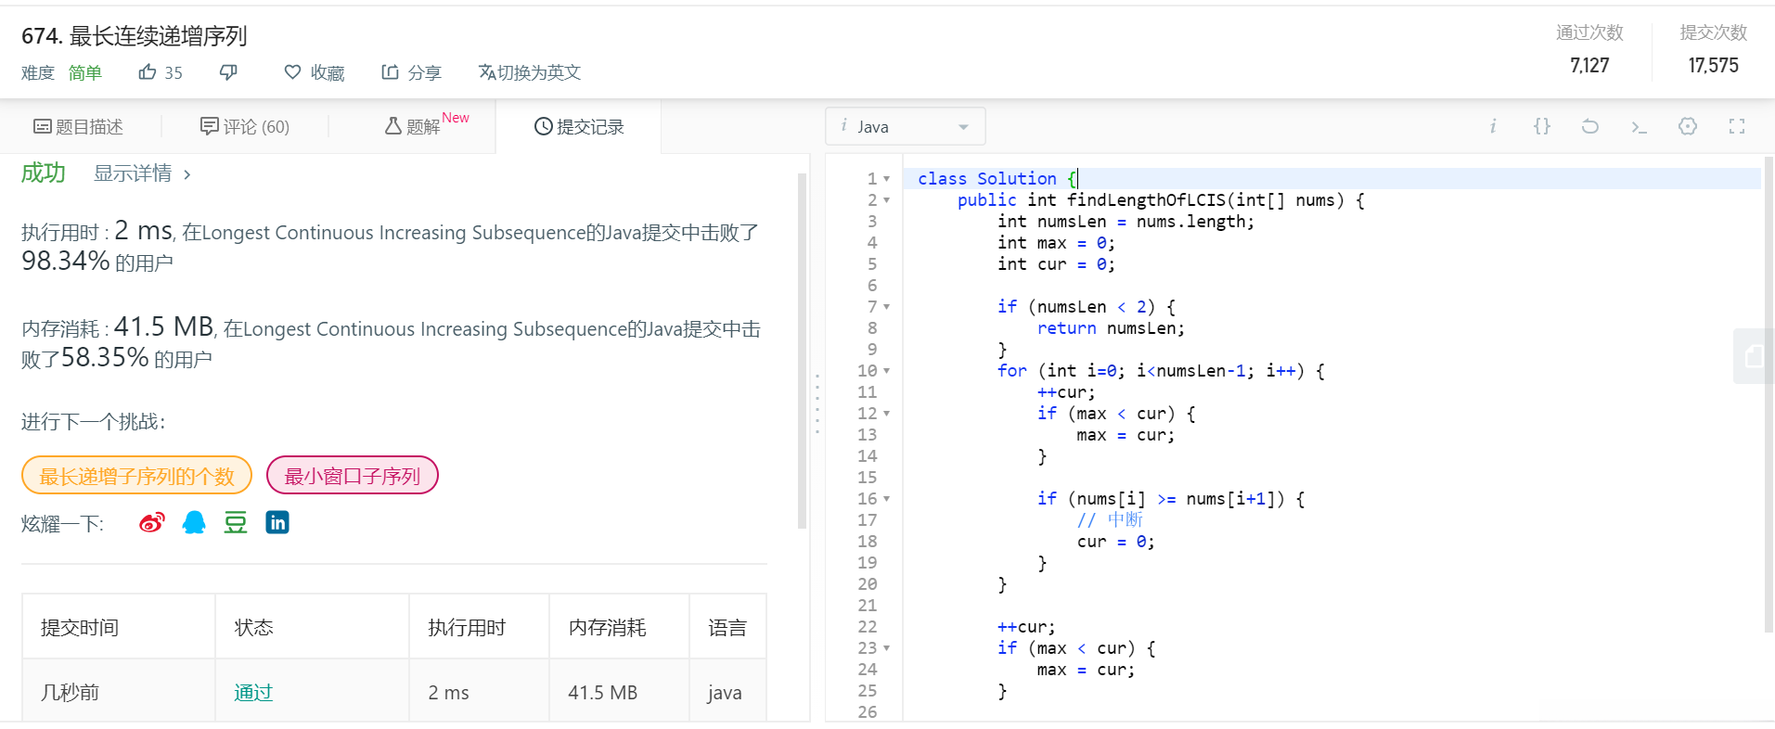Switch to 提交记录 tab
This screenshot has height=729, width=1775.
579,127
